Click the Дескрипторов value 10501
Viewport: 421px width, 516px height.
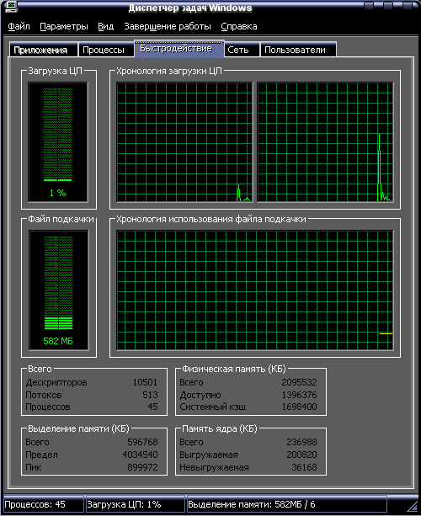tap(145, 382)
